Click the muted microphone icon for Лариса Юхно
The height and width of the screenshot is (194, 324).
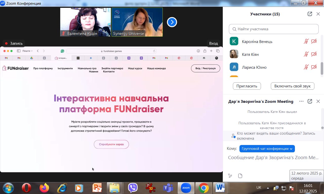click(x=306, y=67)
